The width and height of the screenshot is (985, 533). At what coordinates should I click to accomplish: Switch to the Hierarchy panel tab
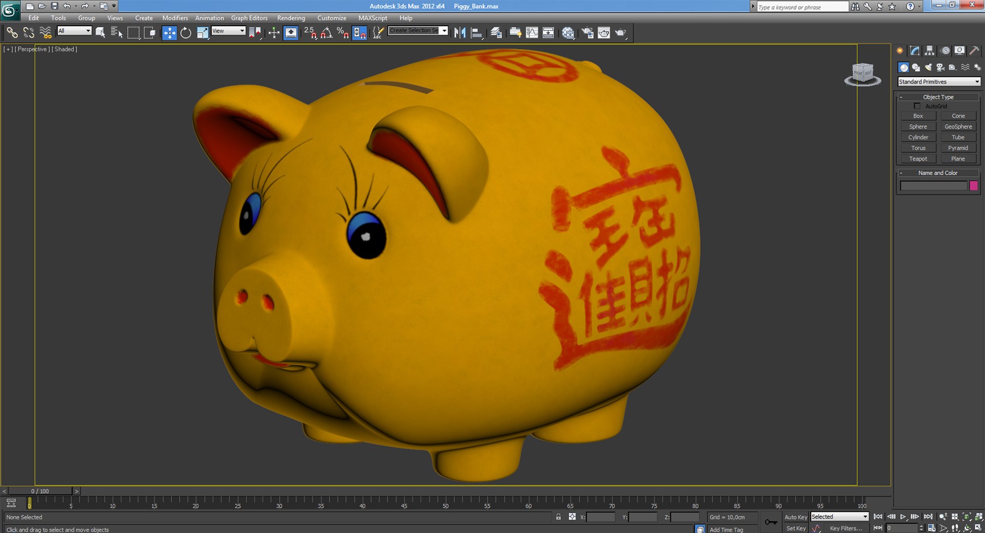[930, 51]
